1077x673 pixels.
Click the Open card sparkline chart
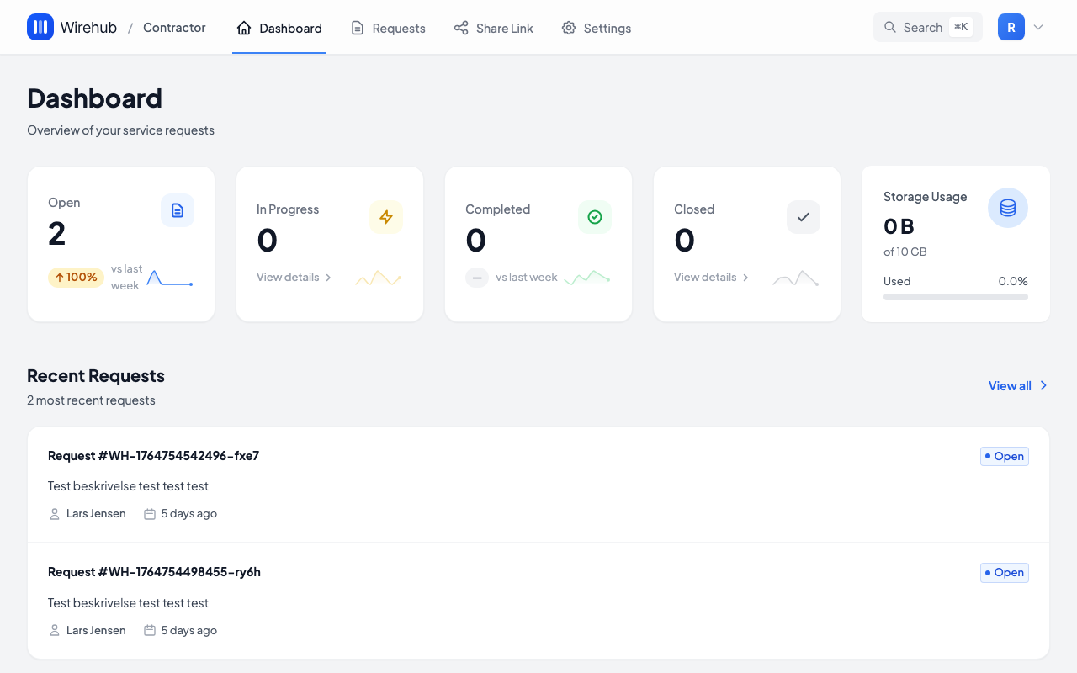(170, 278)
